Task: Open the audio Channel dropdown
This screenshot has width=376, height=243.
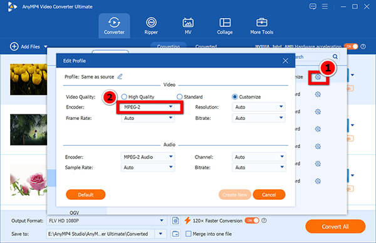Action: pyautogui.click(x=259, y=157)
